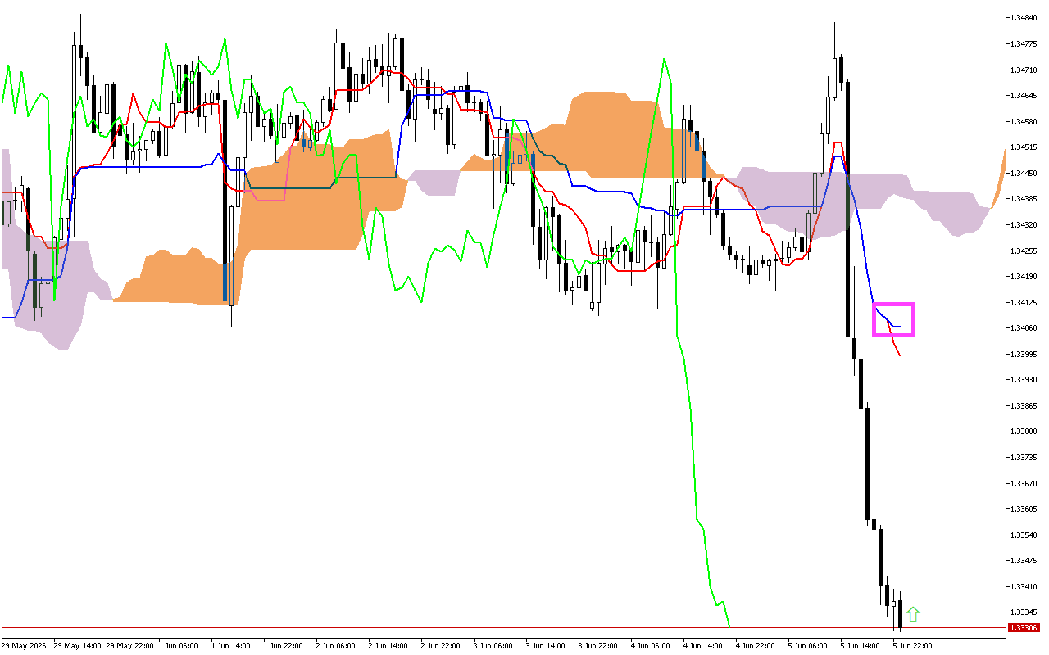Click the 1.33345 price axis label
The image size is (1049, 655).
1024,612
